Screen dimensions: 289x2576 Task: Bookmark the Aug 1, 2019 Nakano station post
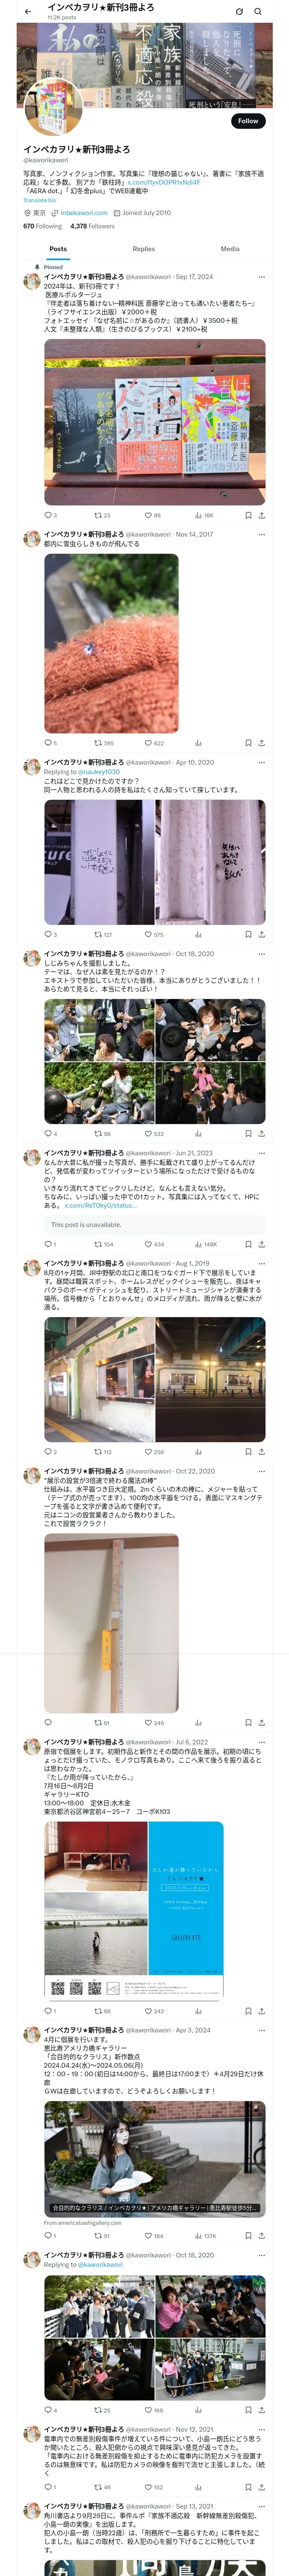click(x=248, y=1452)
